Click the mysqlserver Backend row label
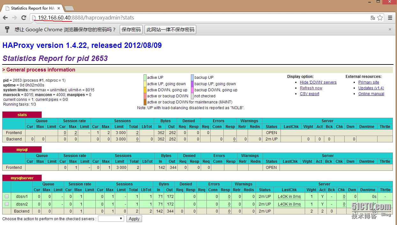The height and width of the screenshot is (225, 397). (22, 211)
